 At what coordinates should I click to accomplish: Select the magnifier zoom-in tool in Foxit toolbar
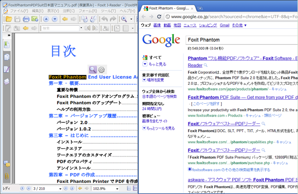coord(124,19)
